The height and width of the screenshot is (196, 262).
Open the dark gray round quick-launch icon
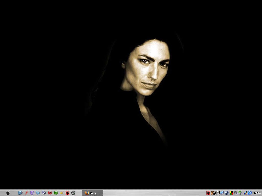pos(73,193)
